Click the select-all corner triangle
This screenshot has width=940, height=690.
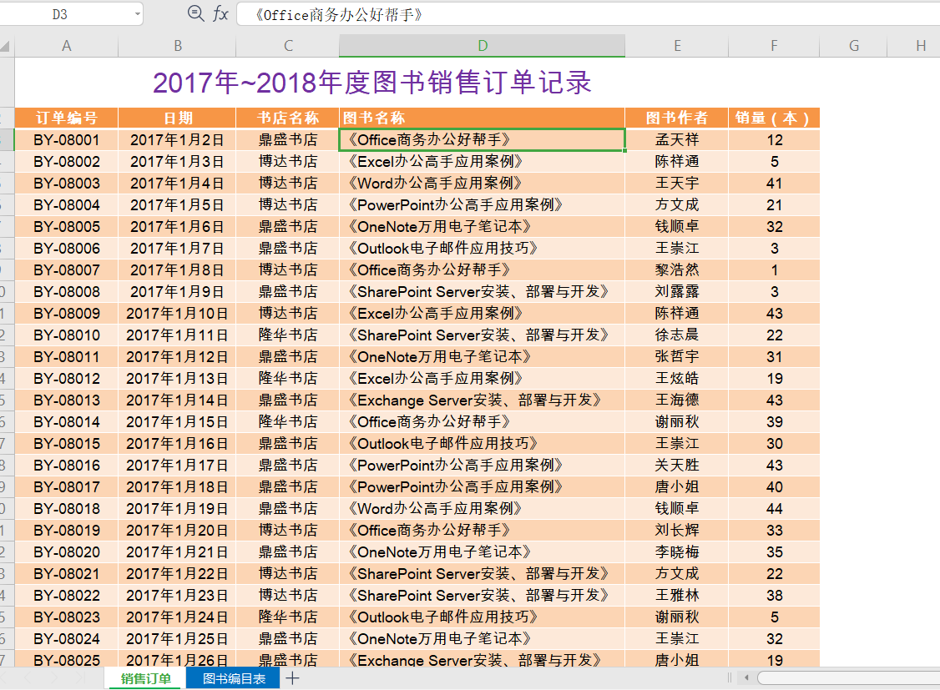(5, 46)
